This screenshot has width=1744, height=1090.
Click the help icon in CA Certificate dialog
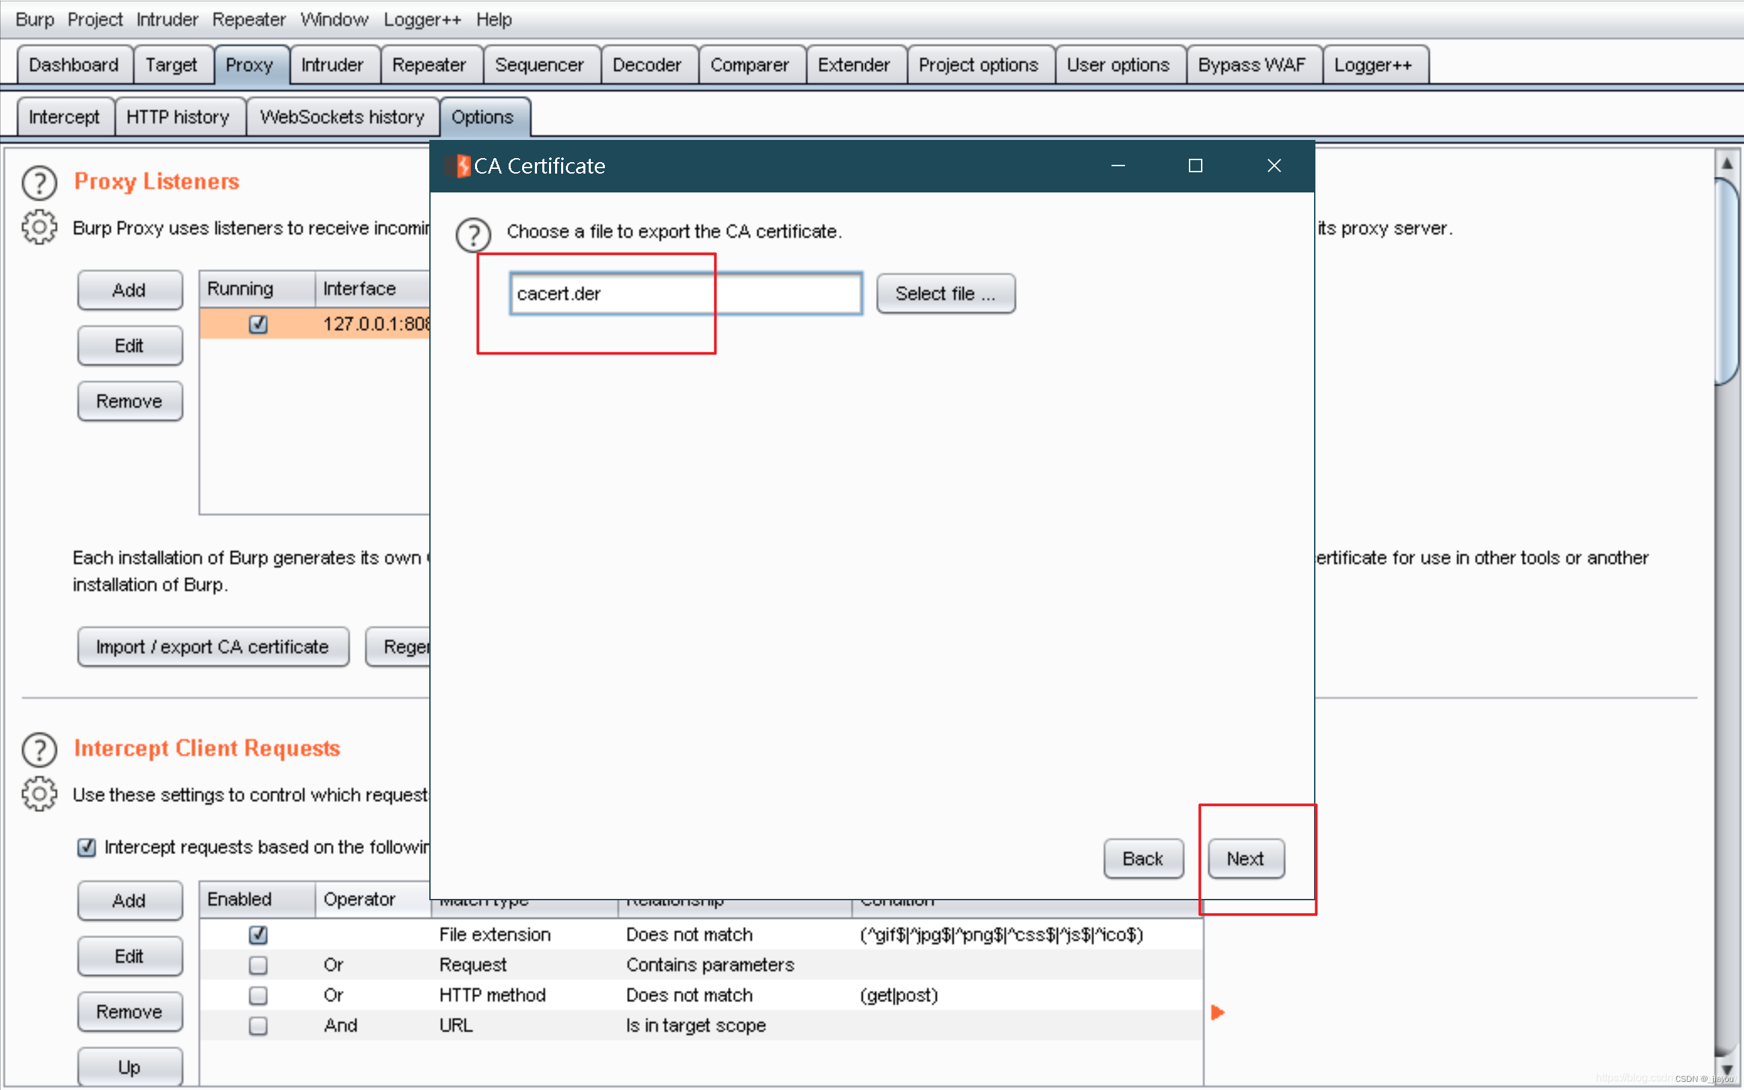click(x=474, y=234)
